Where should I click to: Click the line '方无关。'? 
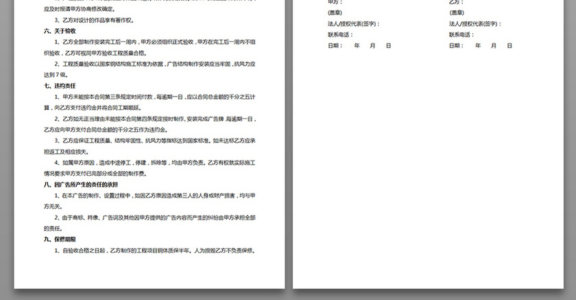click(53, 207)
